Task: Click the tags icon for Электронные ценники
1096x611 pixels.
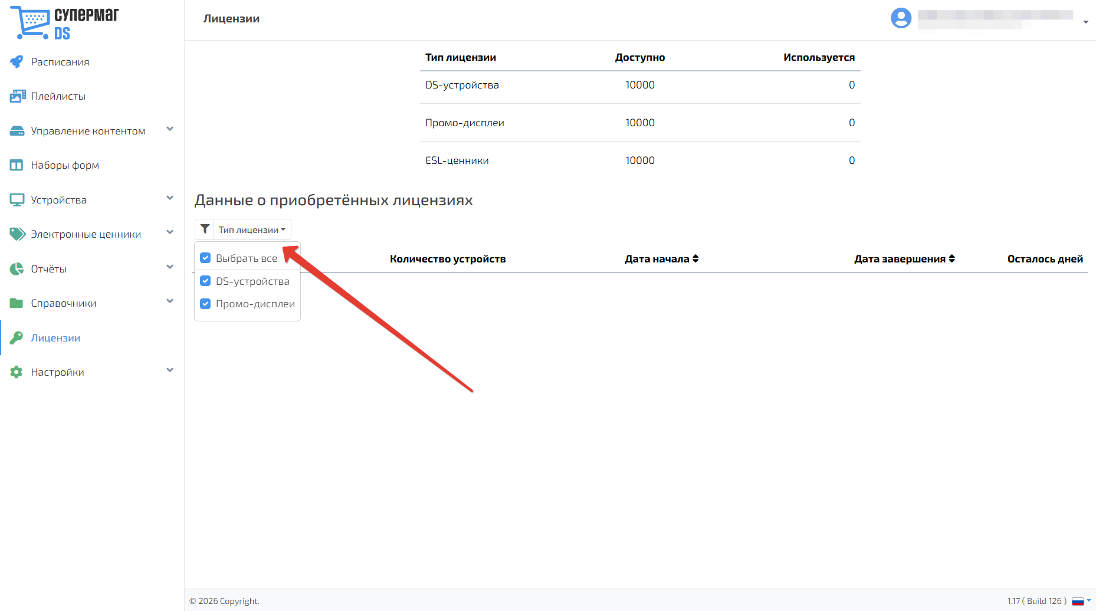Action: tap(17, 234)
